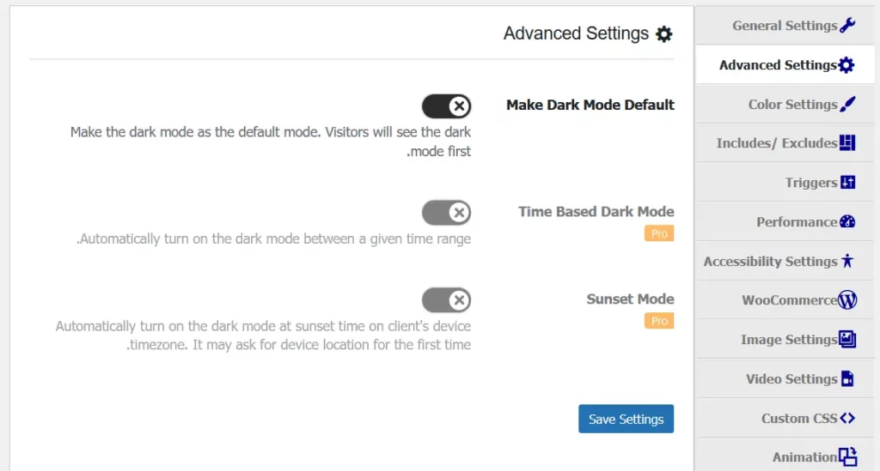This screenshot has width=880, height=471.
Task: Click the Triggers sliders icon
Action: click(847, 183)
